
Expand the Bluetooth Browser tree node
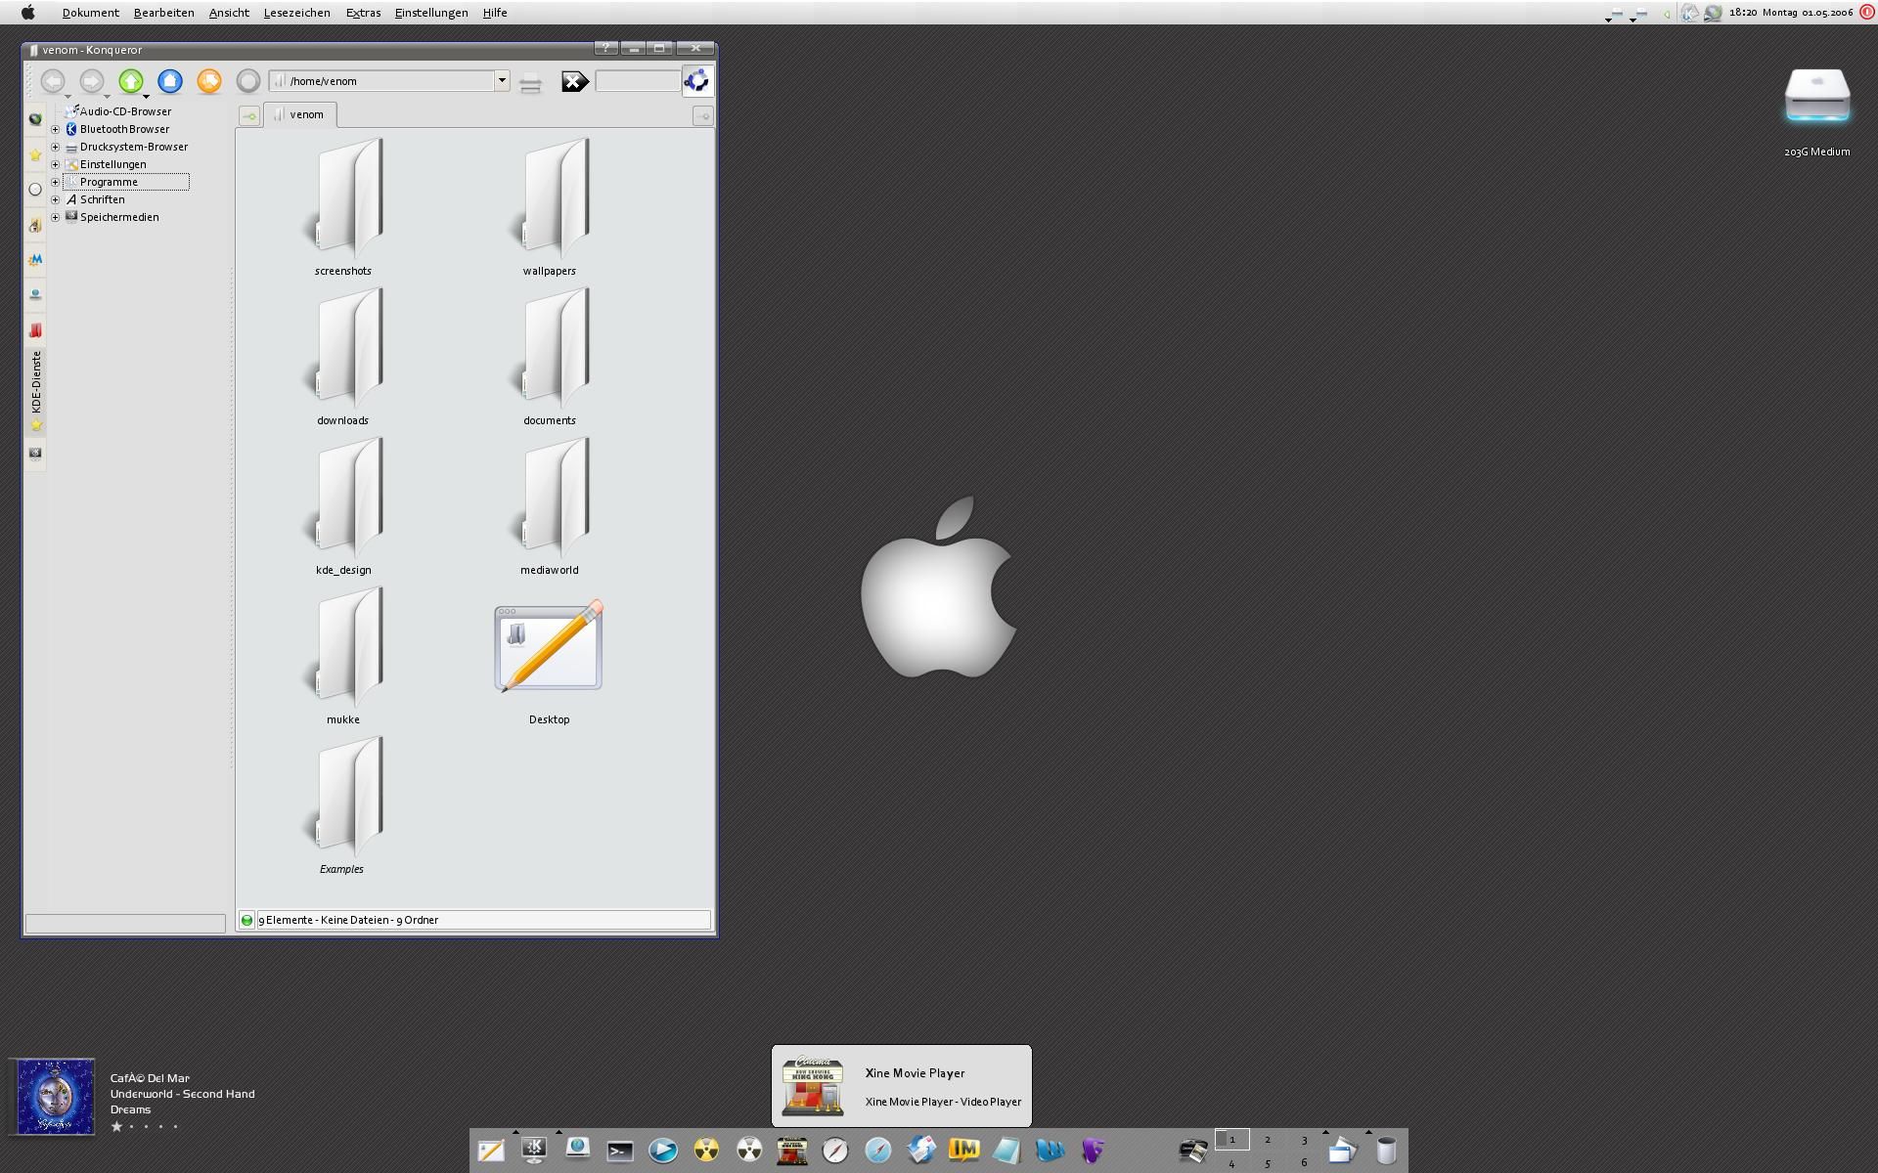click(x=56, y=129)
